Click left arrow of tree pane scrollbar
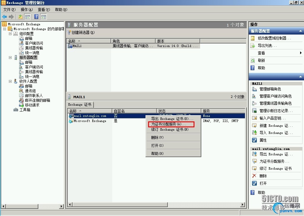The width and height of the screenshot is (304, 216). tap(3, 206)
